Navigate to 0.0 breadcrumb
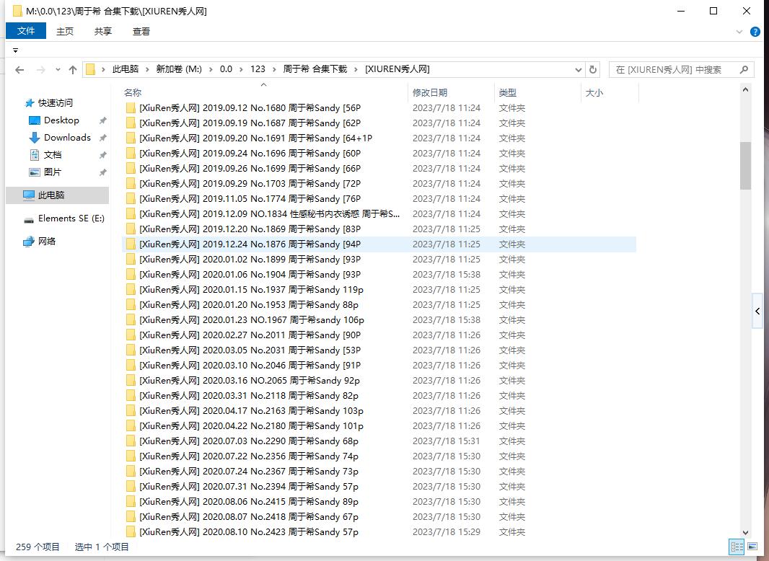 (226, 69)
